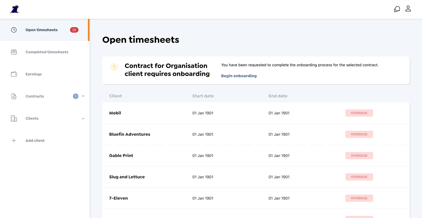Image resolution: width=422 pixels, height=218 pixels.
Task: Click the wallet icon next to Earnings
Action: pos(14,74)
